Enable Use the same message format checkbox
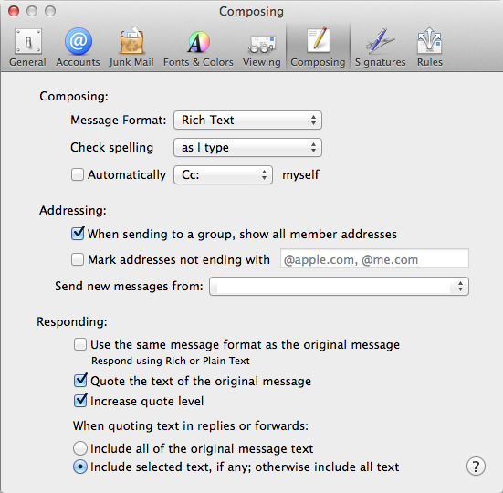 coord(79,344)
